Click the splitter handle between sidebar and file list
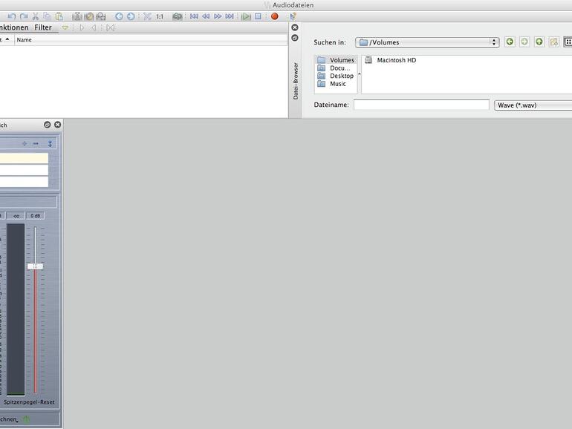Image resolution: width=572 pixels, height=429 pixels. pyautogui.click(x=360, y=74)
